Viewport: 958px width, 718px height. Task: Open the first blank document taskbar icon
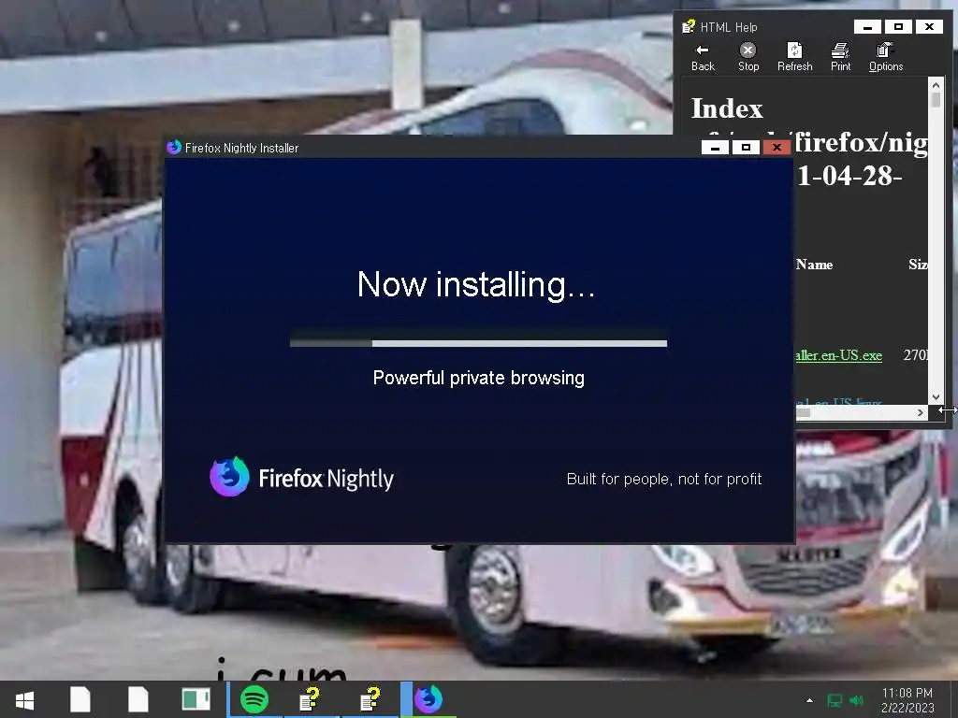click(80, 699)
